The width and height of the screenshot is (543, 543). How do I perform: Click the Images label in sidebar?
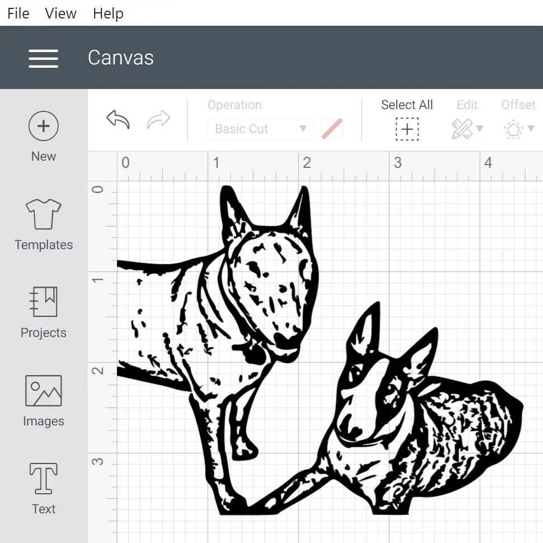coord(44,421)
